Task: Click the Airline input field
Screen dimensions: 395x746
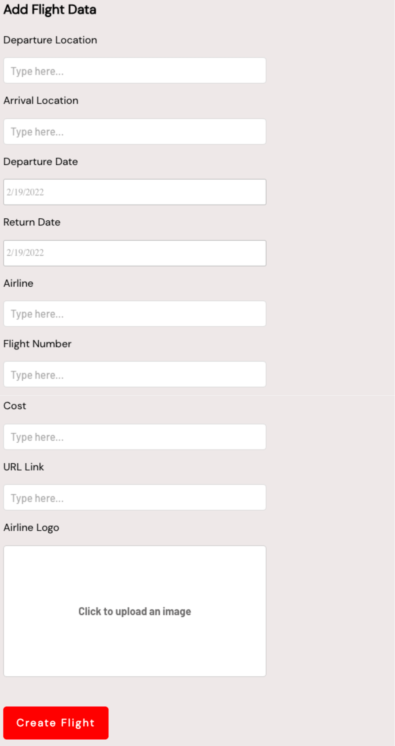Action: [135, 314]
